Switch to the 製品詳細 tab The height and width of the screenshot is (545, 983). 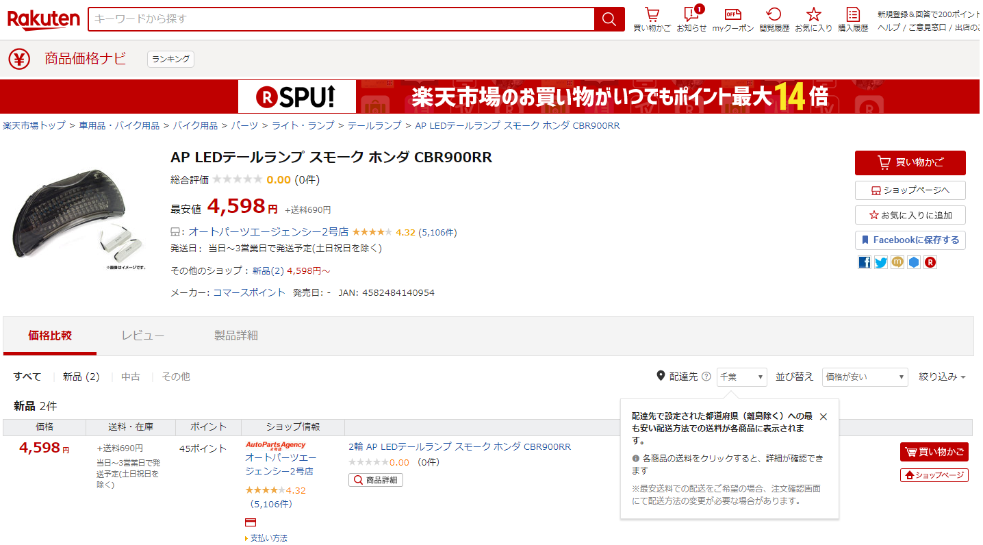click(236, 335)
